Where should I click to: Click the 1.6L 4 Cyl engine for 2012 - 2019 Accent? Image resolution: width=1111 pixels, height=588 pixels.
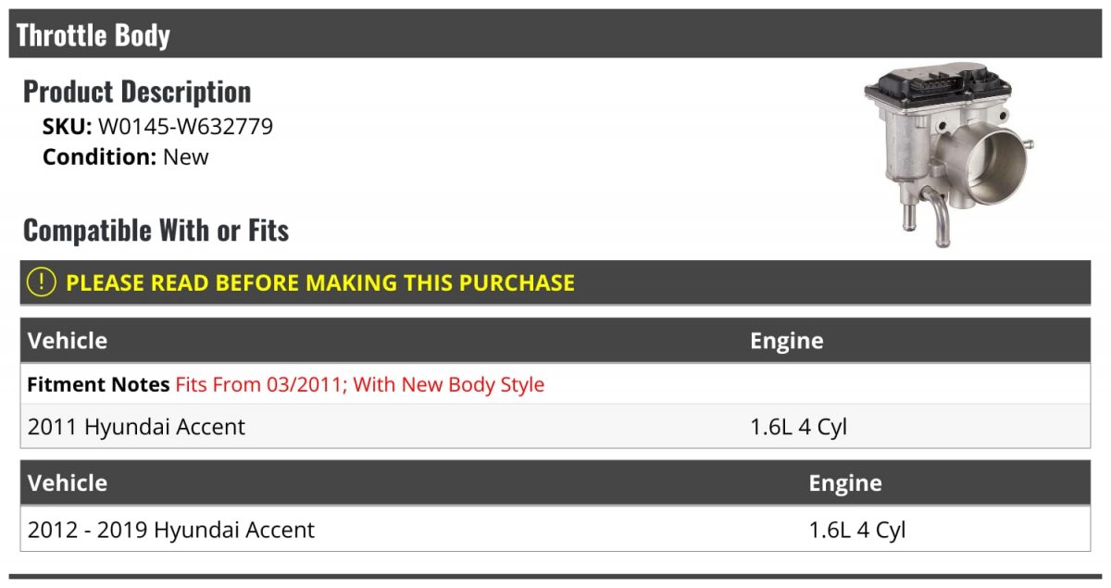856,530
